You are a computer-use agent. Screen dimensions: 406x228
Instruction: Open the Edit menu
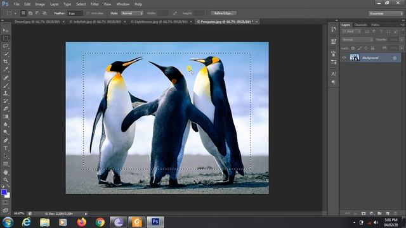click(27, 4)
